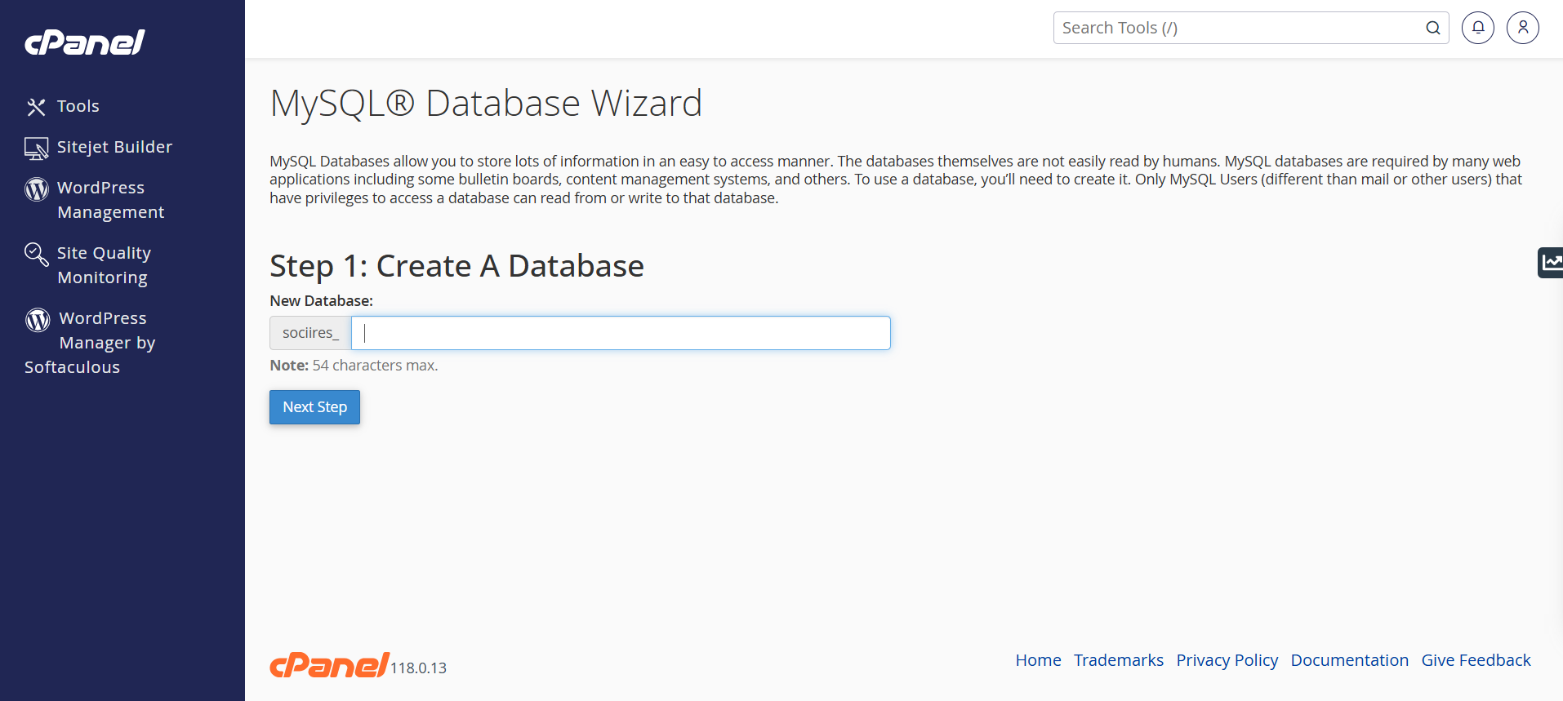This screenshot has height=701, width=1563.
Task: Open notifications with the bell icon
Action: point(1478,28)
